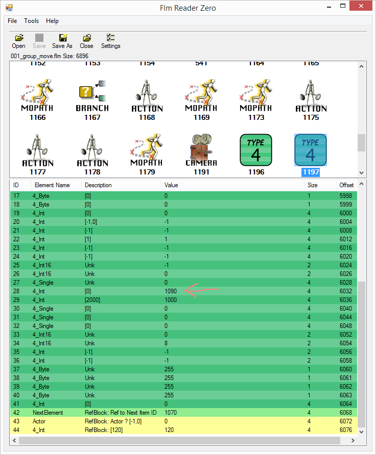Select the CAMERA 1191 item
The image size is (376, 455).
pyautogui.click(x=201, y=155)
